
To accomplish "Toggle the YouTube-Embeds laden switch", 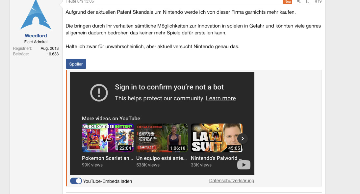I will tap(76, 181).
